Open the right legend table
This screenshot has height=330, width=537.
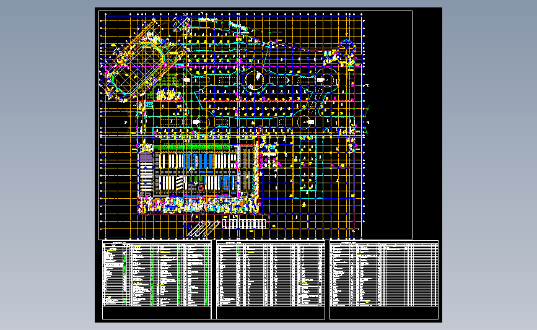pos(384,279)
